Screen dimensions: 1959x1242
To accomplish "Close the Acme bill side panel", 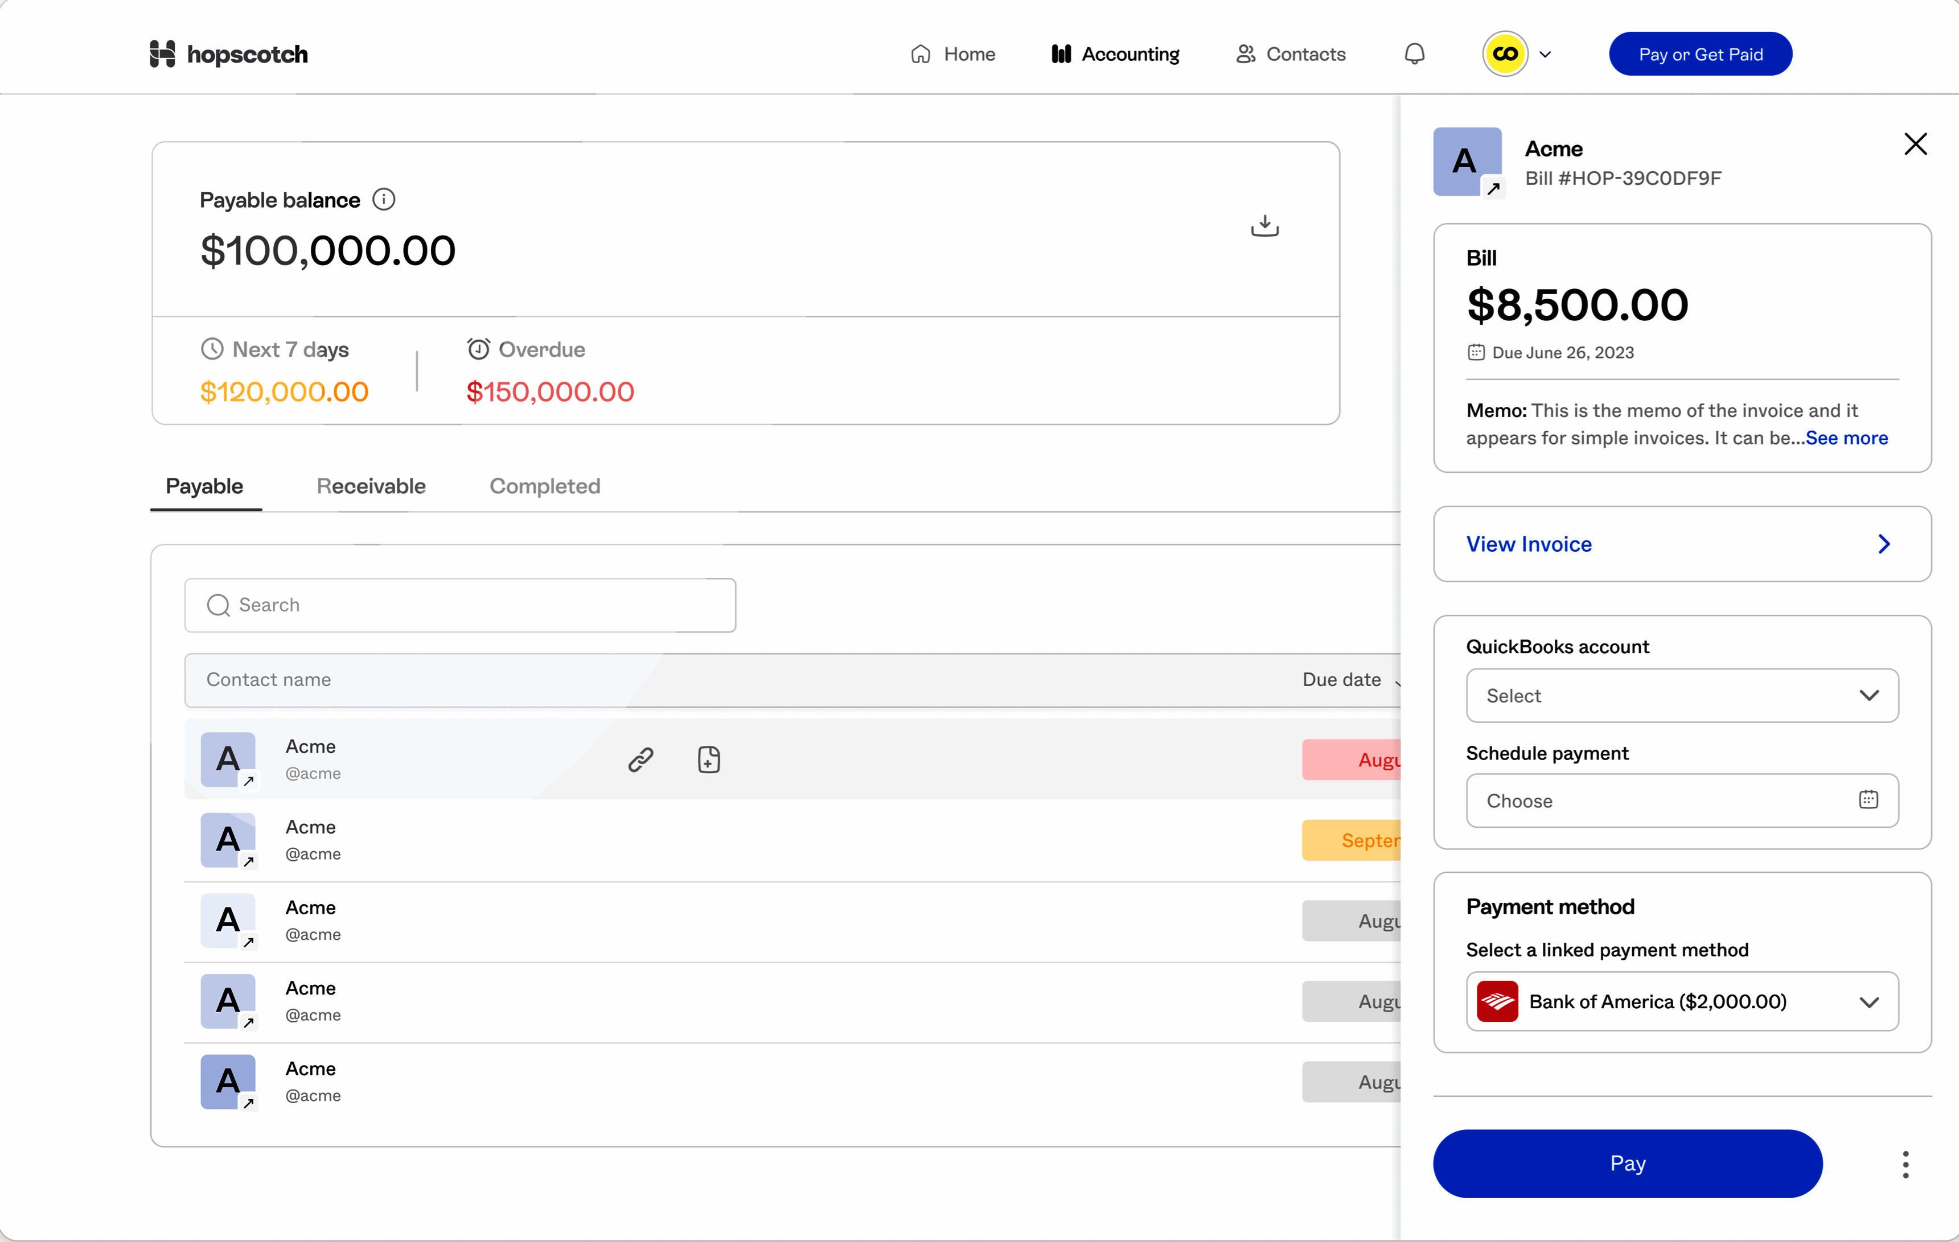I will click(x=1915, y=144).
